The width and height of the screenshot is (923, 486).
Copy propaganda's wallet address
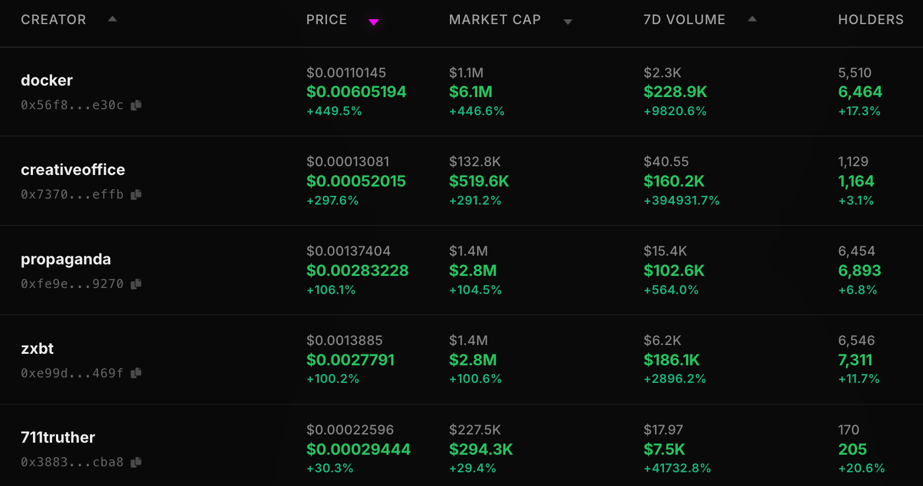click(x=136, y=284)
